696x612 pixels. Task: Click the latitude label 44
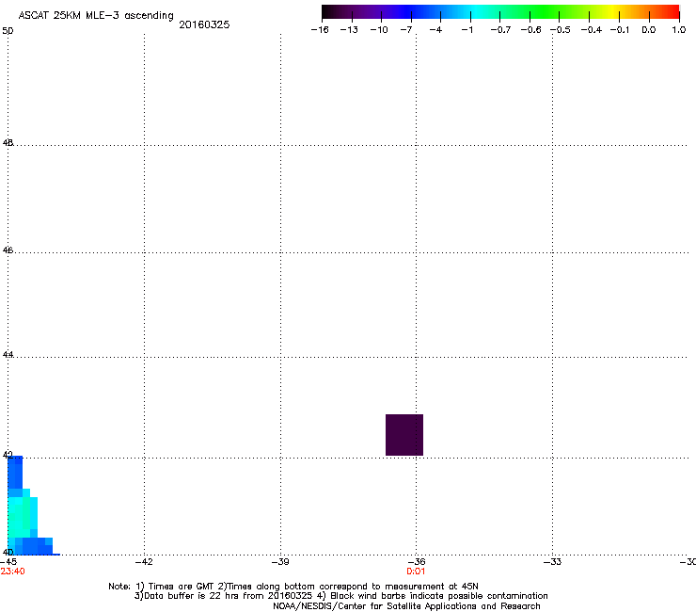click(8, 355)
